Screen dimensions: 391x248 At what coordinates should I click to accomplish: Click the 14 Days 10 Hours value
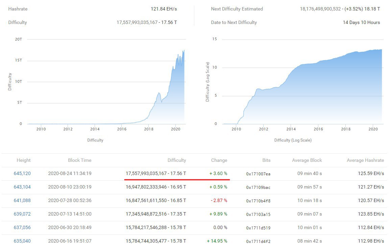pos(361,22)
